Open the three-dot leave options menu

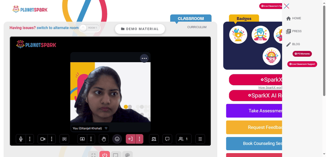point(140,139)
